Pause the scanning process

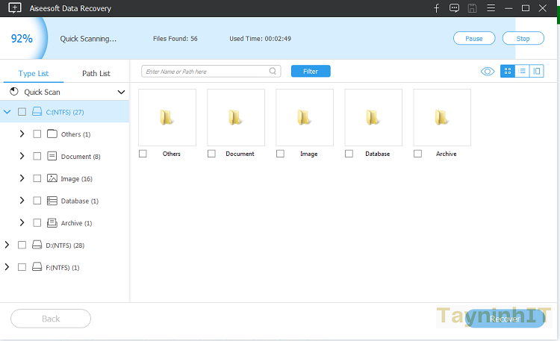click(x=473, y=38)
